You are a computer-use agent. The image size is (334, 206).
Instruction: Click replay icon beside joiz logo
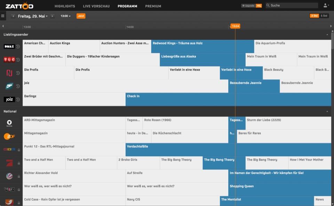(18, 99)
